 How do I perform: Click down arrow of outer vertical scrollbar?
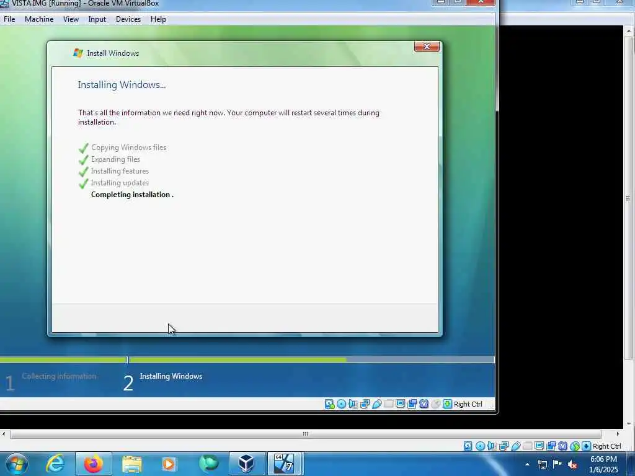coord(629,423)
